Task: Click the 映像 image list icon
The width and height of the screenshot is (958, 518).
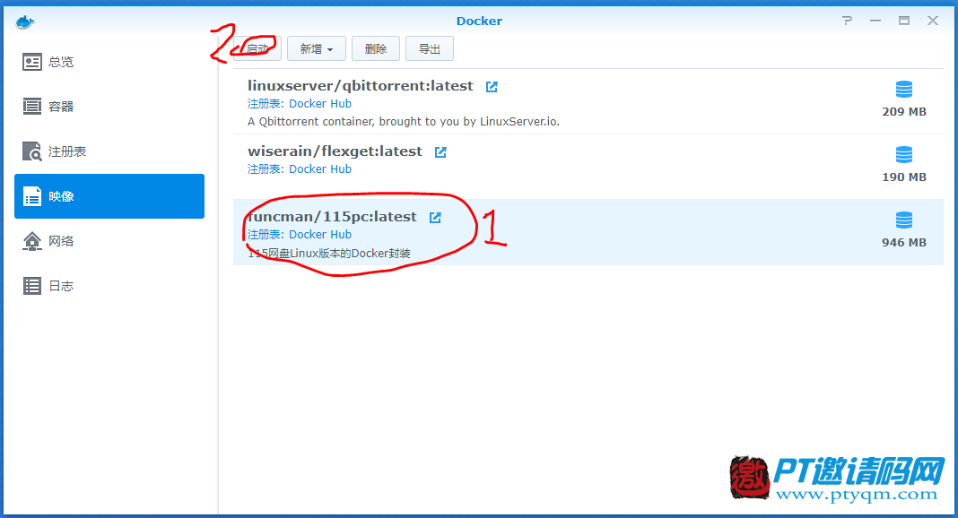Action: coord(31,196)
